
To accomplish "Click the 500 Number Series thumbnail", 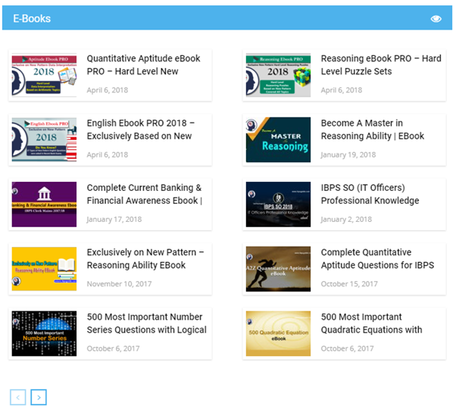I will (44, 333).
